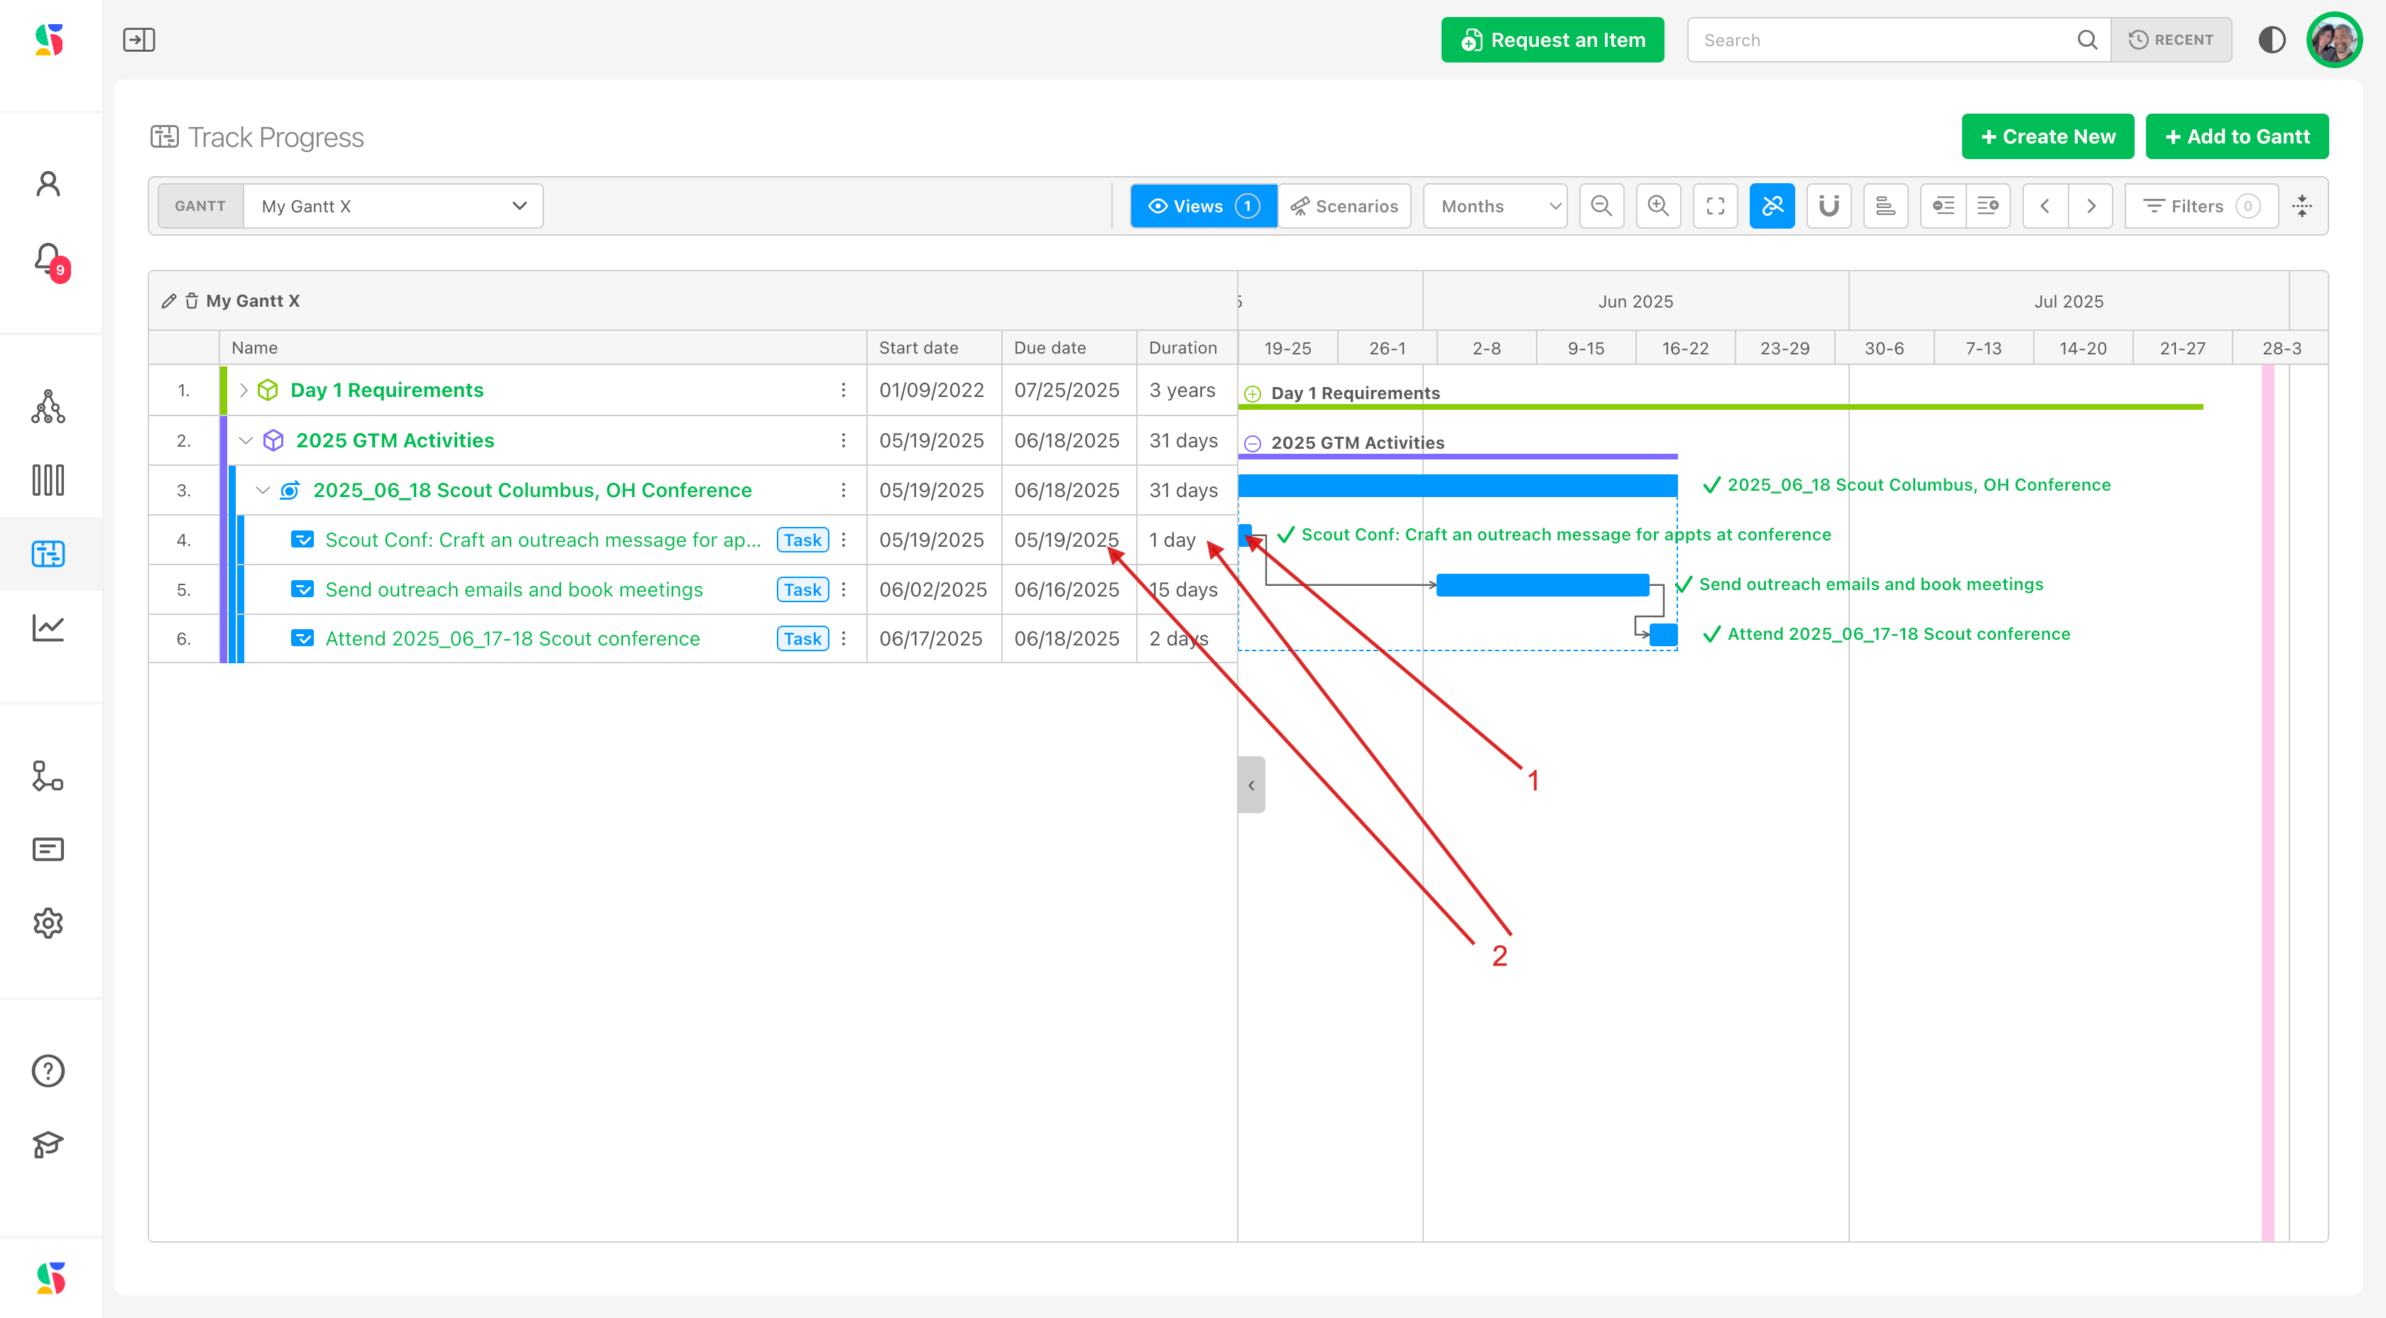This screenshot has height=1318, width=2386.
Task: Open notifications bell with 9 badge
Action: [48, 259]
